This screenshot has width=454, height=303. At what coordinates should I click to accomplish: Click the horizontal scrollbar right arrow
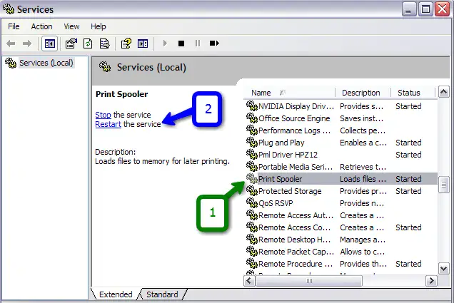pos(431,280)
